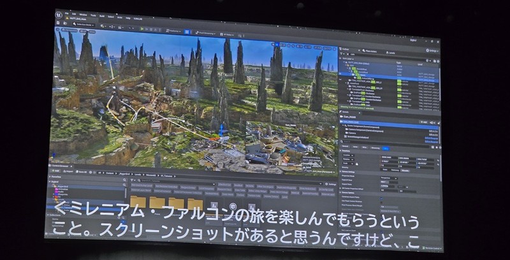Switch to the Levels tab
The width and height of the screenshot is (510, 260).
coord(390,52)
